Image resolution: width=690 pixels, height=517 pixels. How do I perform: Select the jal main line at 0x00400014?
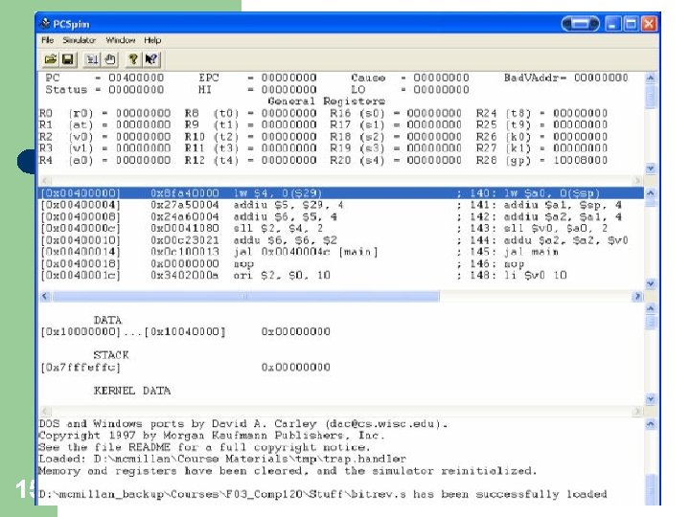click(x=300, y=252)
